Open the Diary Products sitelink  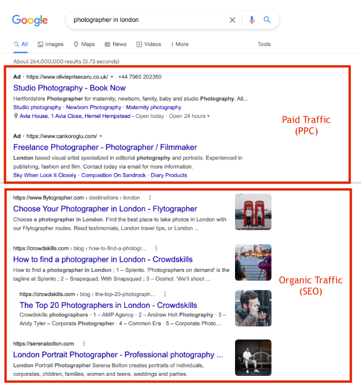[x=169, y=175]
